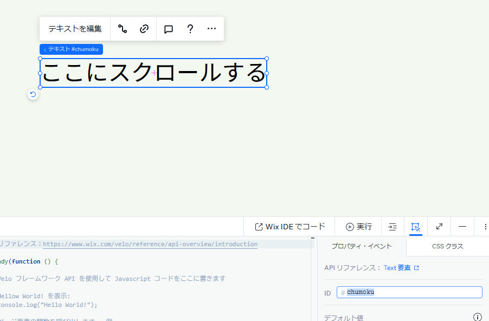Click the format code indent icon
This screenshot has width=489, height=321.
393,227
